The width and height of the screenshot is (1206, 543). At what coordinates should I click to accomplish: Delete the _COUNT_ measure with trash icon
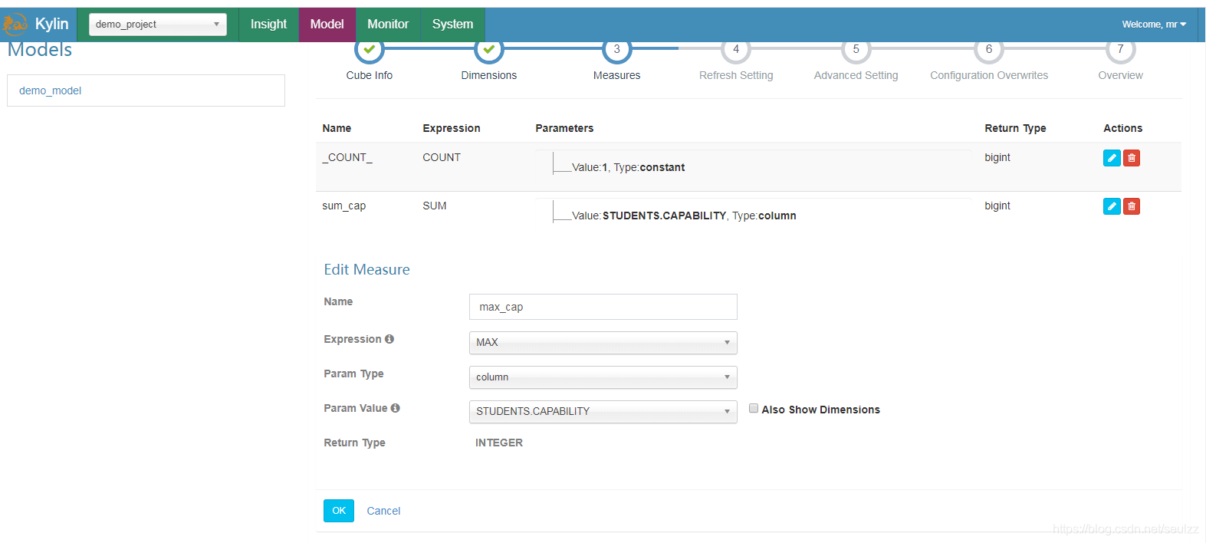point(1132,158)
